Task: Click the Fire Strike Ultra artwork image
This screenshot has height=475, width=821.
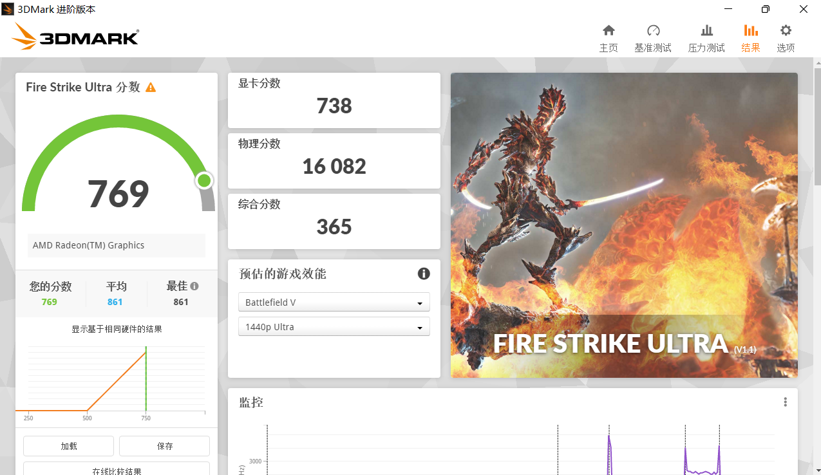Action: (624, 225)
